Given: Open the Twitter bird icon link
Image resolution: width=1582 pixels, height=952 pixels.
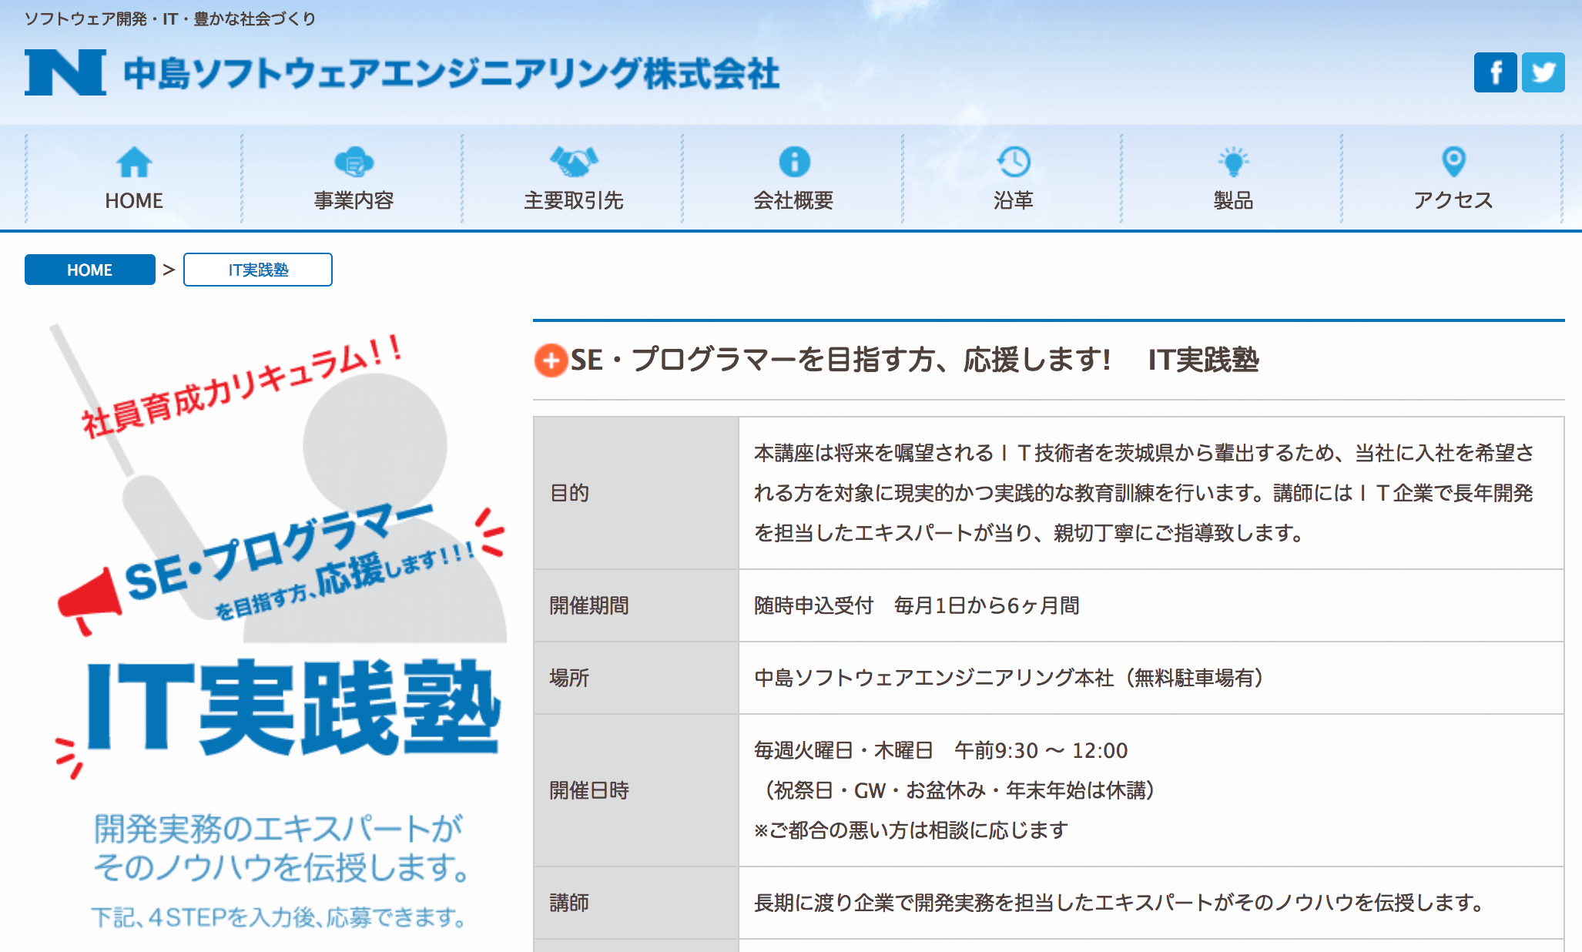Looking at the screenshot, I should click(x=1543, y=72).
